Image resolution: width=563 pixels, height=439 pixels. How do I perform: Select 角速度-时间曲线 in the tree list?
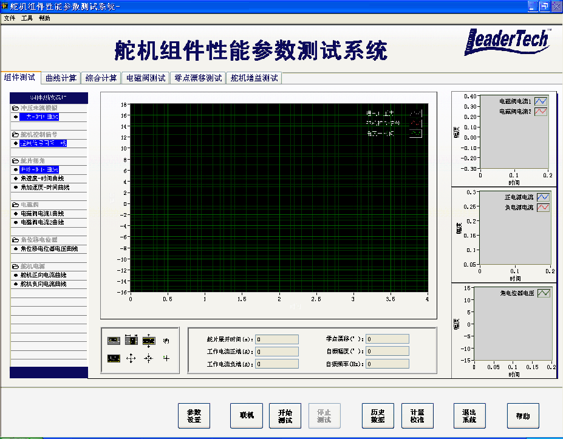coord(42,179)
